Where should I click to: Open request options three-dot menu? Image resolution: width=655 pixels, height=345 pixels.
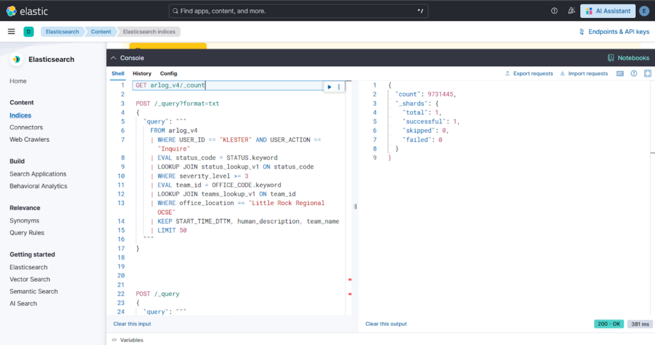click(339, 86)
